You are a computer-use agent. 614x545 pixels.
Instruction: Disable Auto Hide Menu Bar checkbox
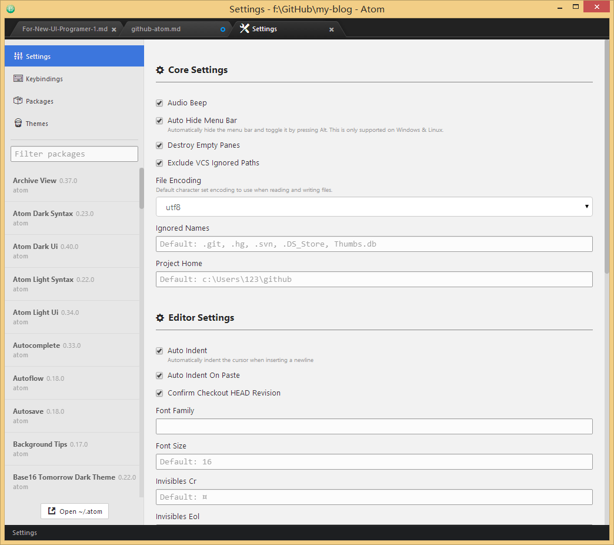[159, 121]
